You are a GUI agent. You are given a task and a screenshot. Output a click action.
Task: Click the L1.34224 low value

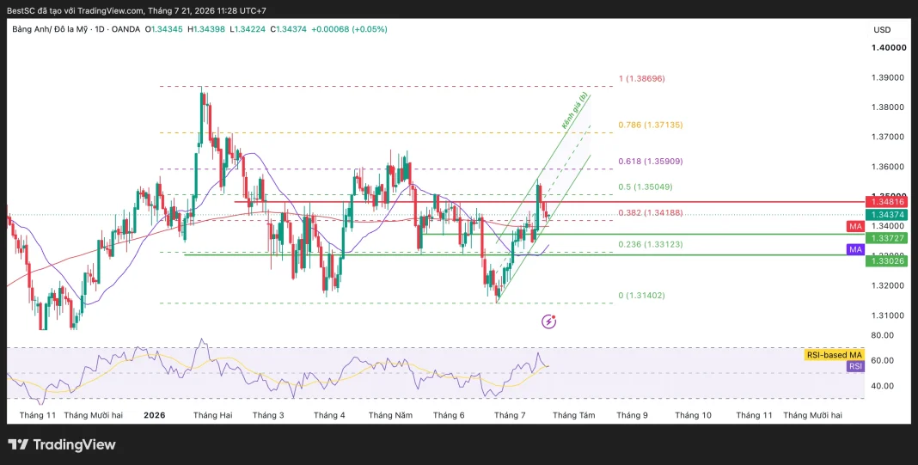point(248,28)
